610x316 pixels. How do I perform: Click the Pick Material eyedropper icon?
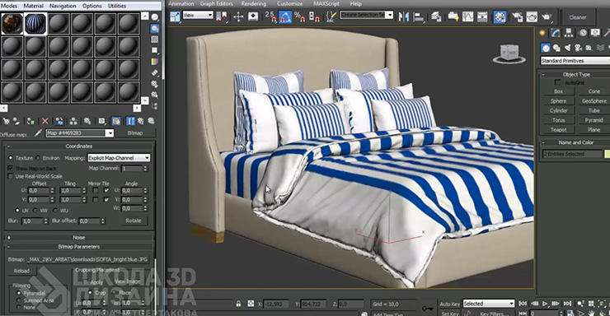38,133
